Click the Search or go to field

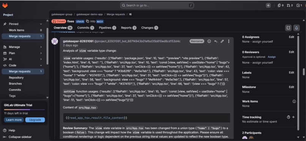click(157, 5)
